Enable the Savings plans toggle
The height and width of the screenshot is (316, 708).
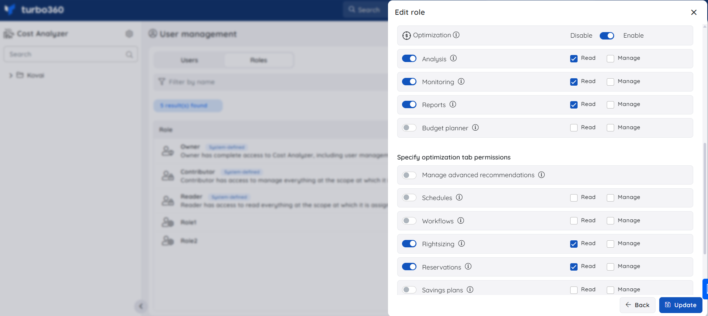click(x=409, y=290)
